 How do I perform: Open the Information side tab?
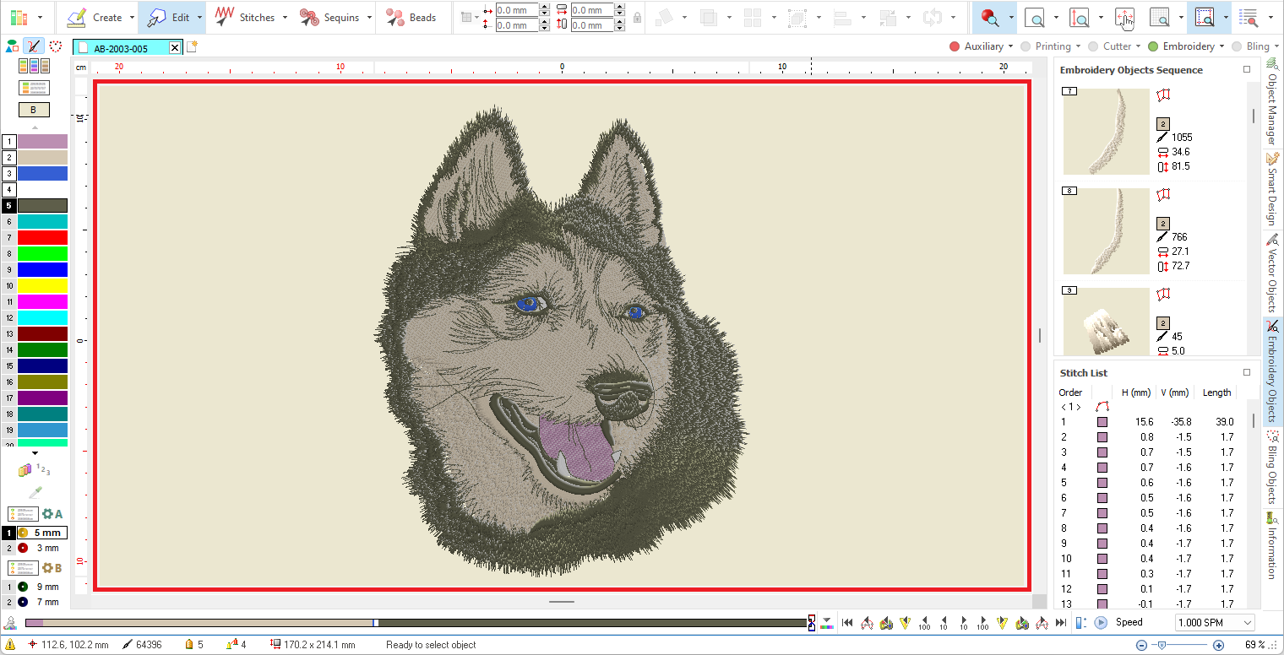tap(1272, 544)
